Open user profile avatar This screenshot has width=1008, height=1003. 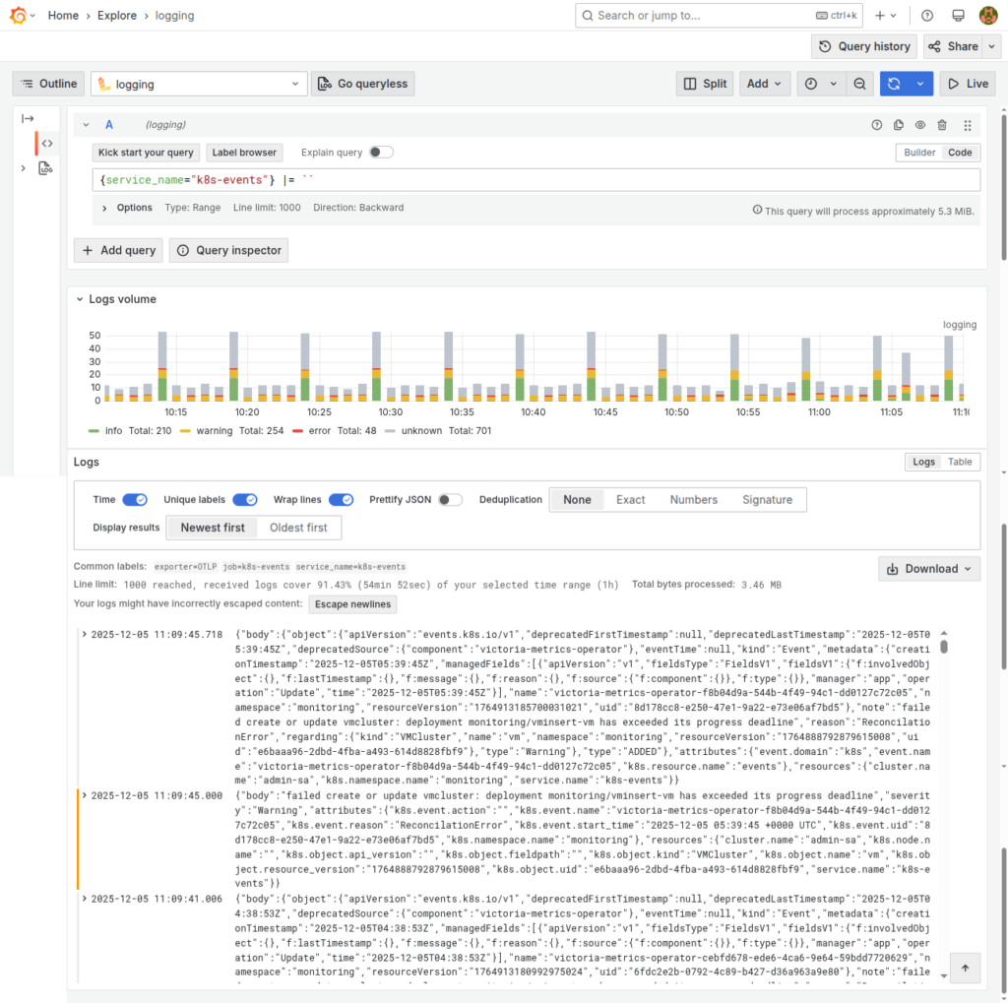(x=988, y=16)
